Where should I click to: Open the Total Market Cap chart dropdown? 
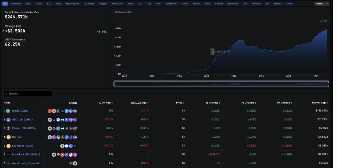[x=125, y=12]
